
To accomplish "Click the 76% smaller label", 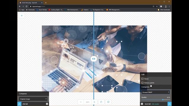I will [155, 104].
